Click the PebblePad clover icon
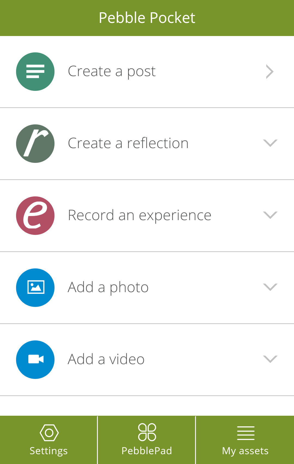Image resolution: width=294 pixels, height=464 pixels. [147, 432]
